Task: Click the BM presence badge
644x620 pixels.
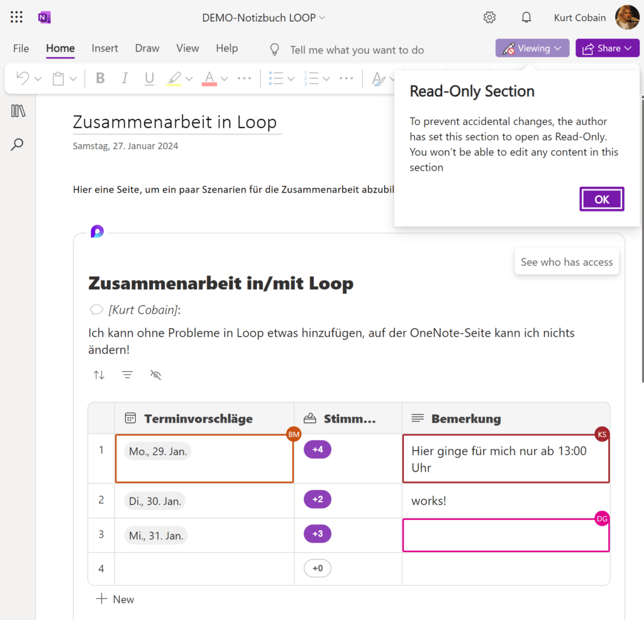Action: click(294, 435)
